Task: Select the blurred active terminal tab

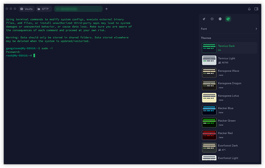Action: 78,9
